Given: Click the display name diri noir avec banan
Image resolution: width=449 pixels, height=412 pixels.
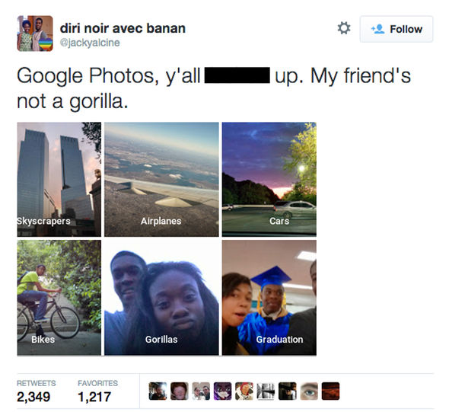Looking at the screenshot, I should pos(123,28).
